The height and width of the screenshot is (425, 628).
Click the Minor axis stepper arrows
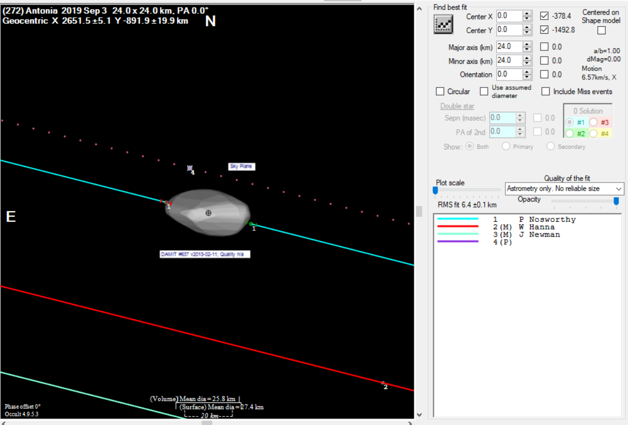[x=527, y=60]
